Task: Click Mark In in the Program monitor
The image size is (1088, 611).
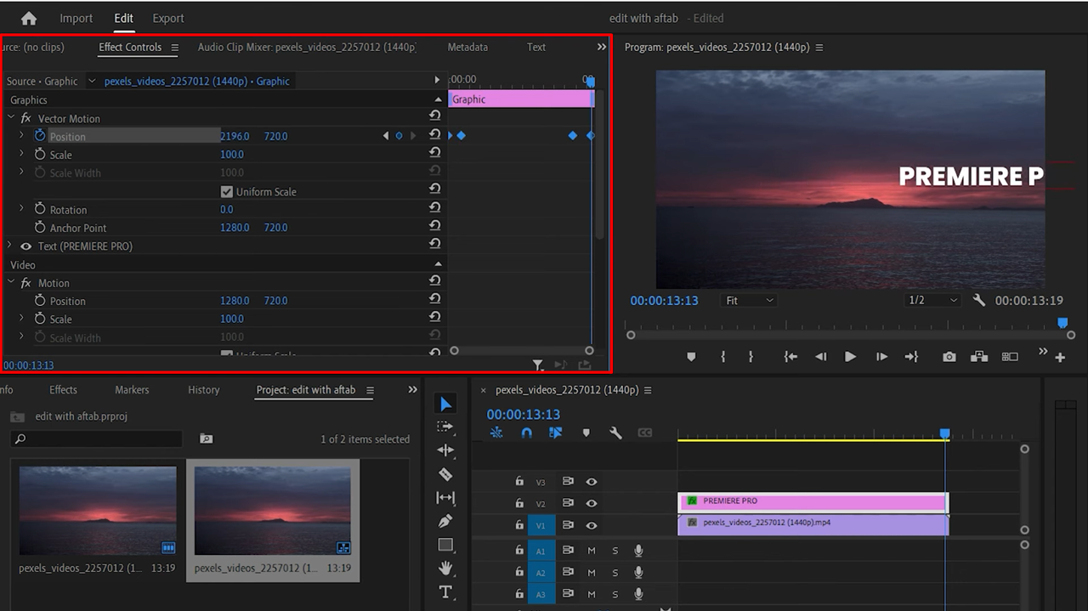Action: 723,357
